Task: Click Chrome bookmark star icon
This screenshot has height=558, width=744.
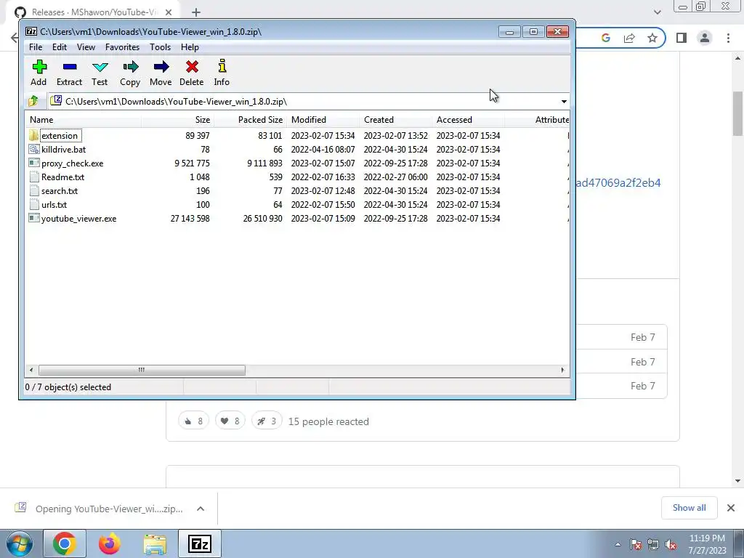Action: pos(652,38)
